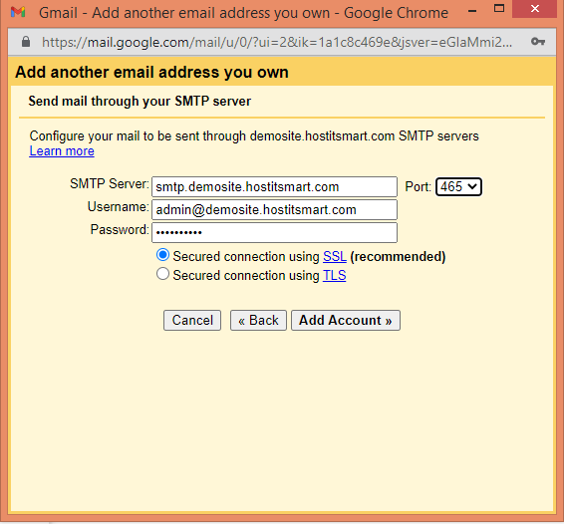Click the 'Configure your mail to be sent' text
This screenshot has width=564, height=524.
[254, 135]
